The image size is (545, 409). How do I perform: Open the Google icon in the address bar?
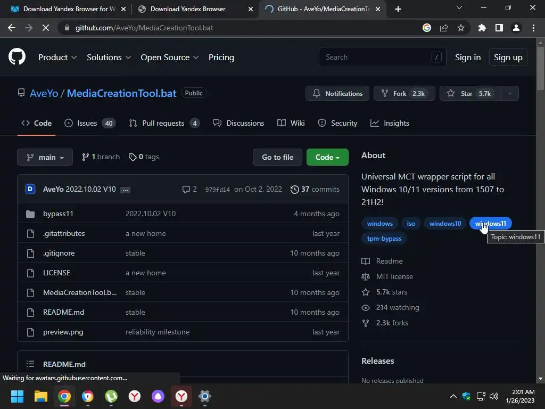coord(427,28)
